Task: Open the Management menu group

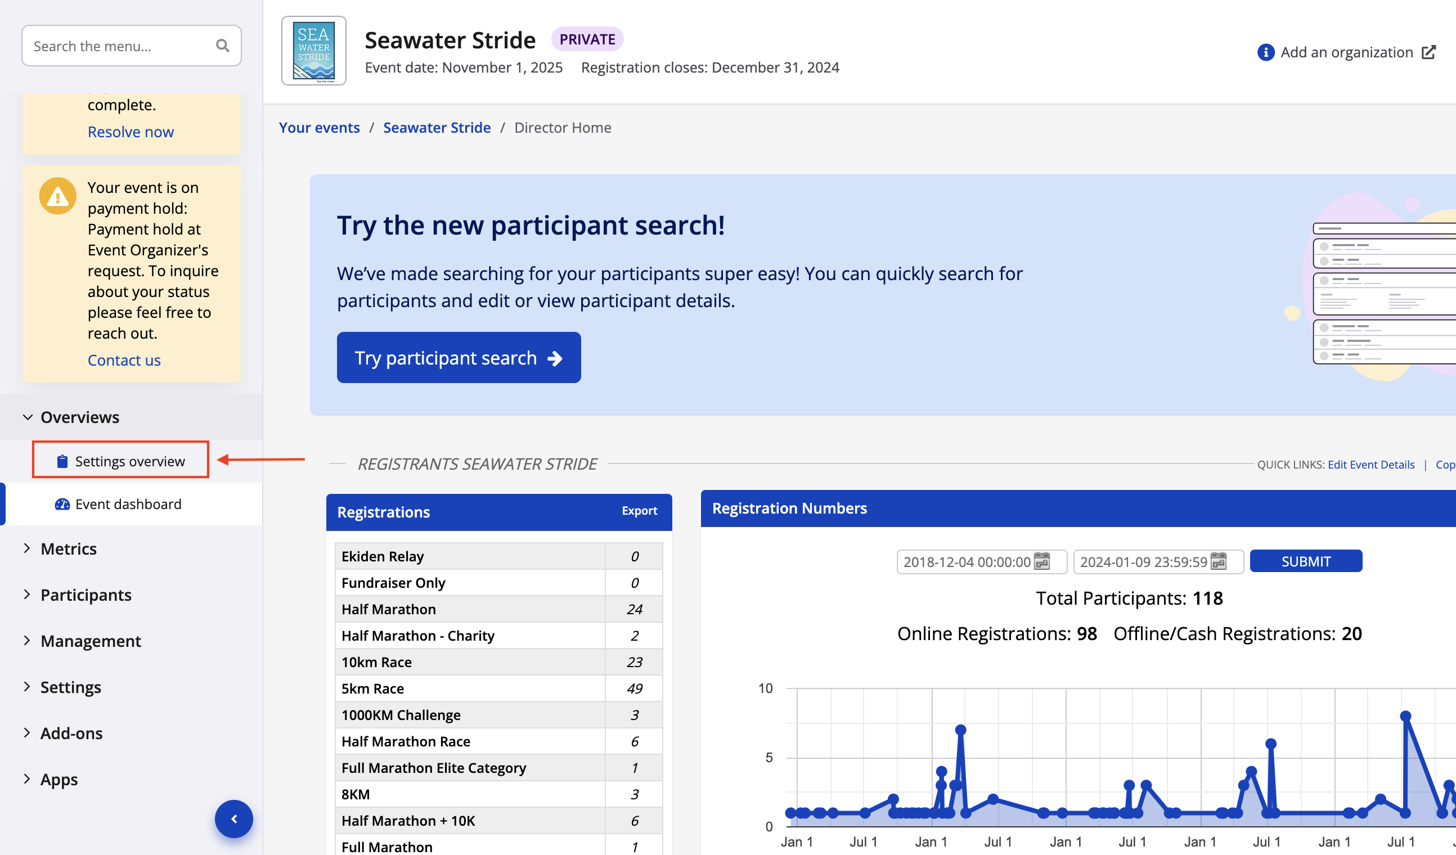Action: coord(90,641)
